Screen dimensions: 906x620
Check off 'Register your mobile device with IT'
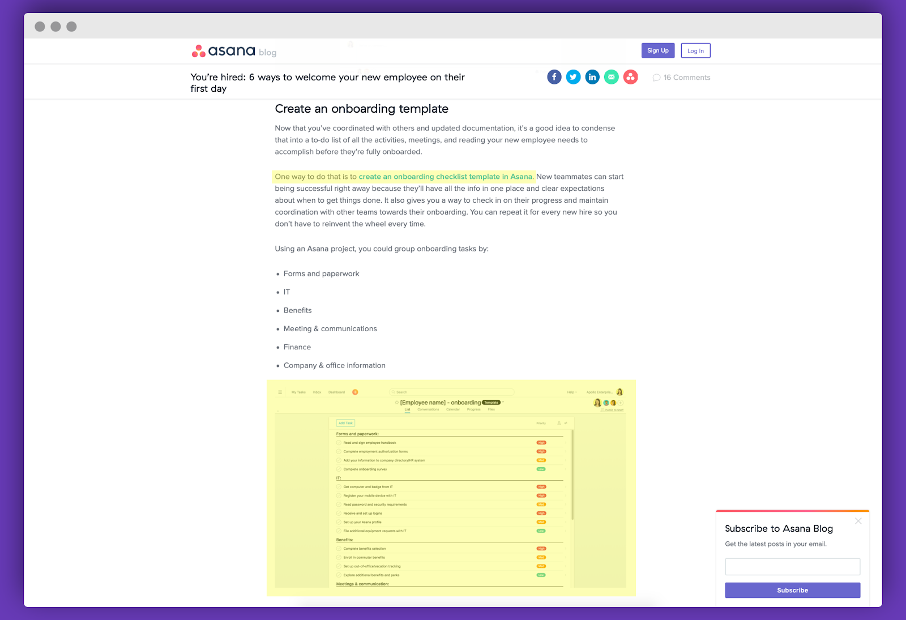(339, 495)
